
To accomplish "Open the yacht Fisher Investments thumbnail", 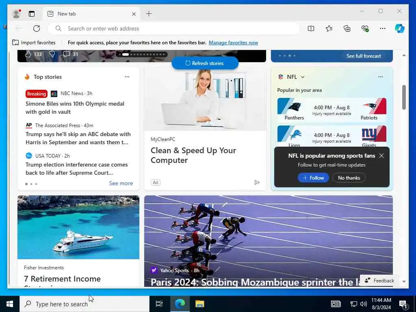I will click(x=78, y=227).
